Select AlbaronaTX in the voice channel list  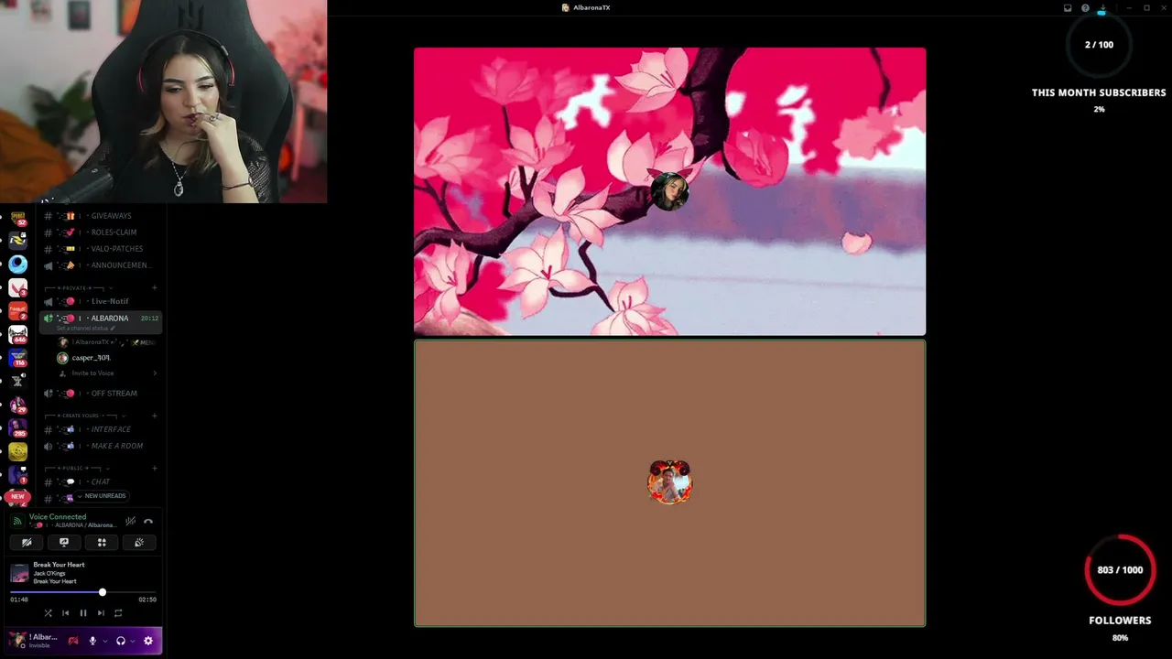click(107, 342)
